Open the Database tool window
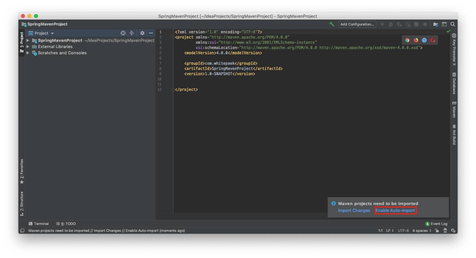The image size is (476, 258). (x=454, y=83)
